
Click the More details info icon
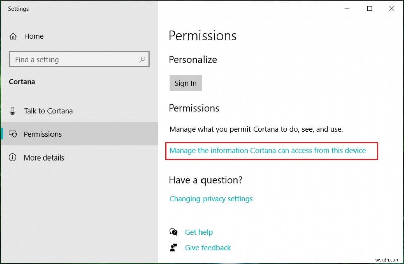tap(12, 157)
